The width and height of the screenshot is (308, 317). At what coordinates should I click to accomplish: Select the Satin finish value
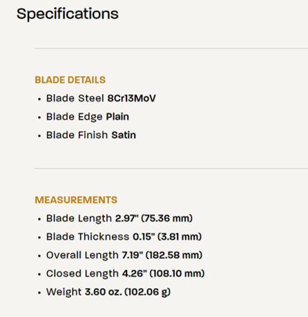coord(124,135)
